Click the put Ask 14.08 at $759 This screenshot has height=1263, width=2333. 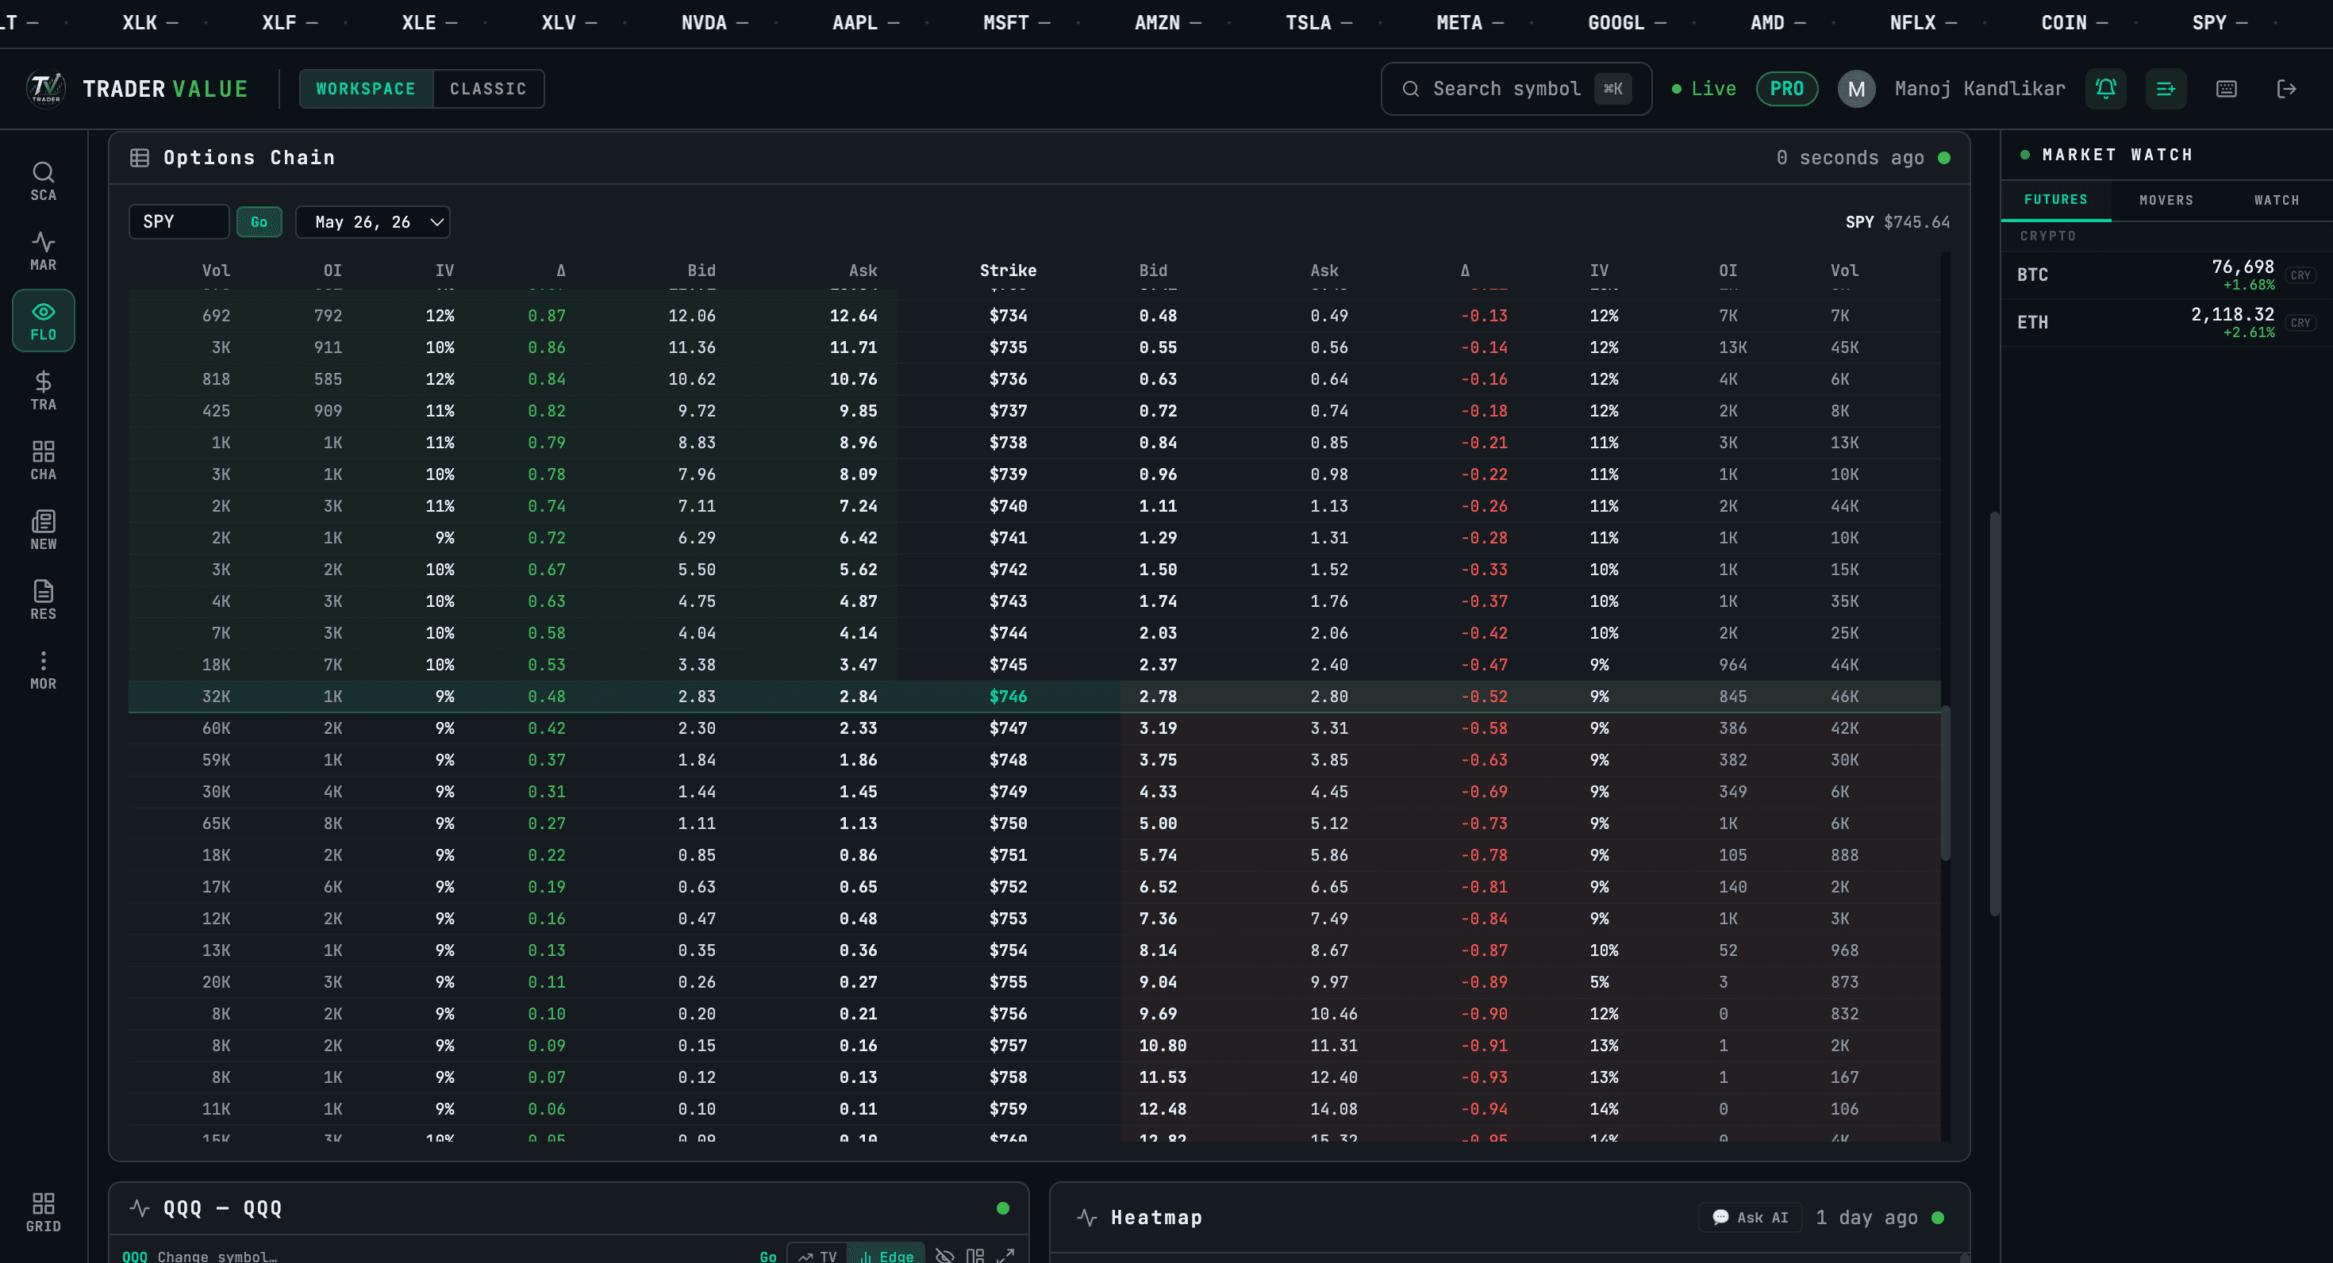click(x=1334, y=1109)
